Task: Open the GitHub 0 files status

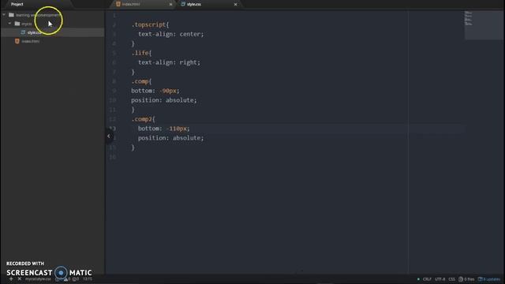Action: point(466,279)
